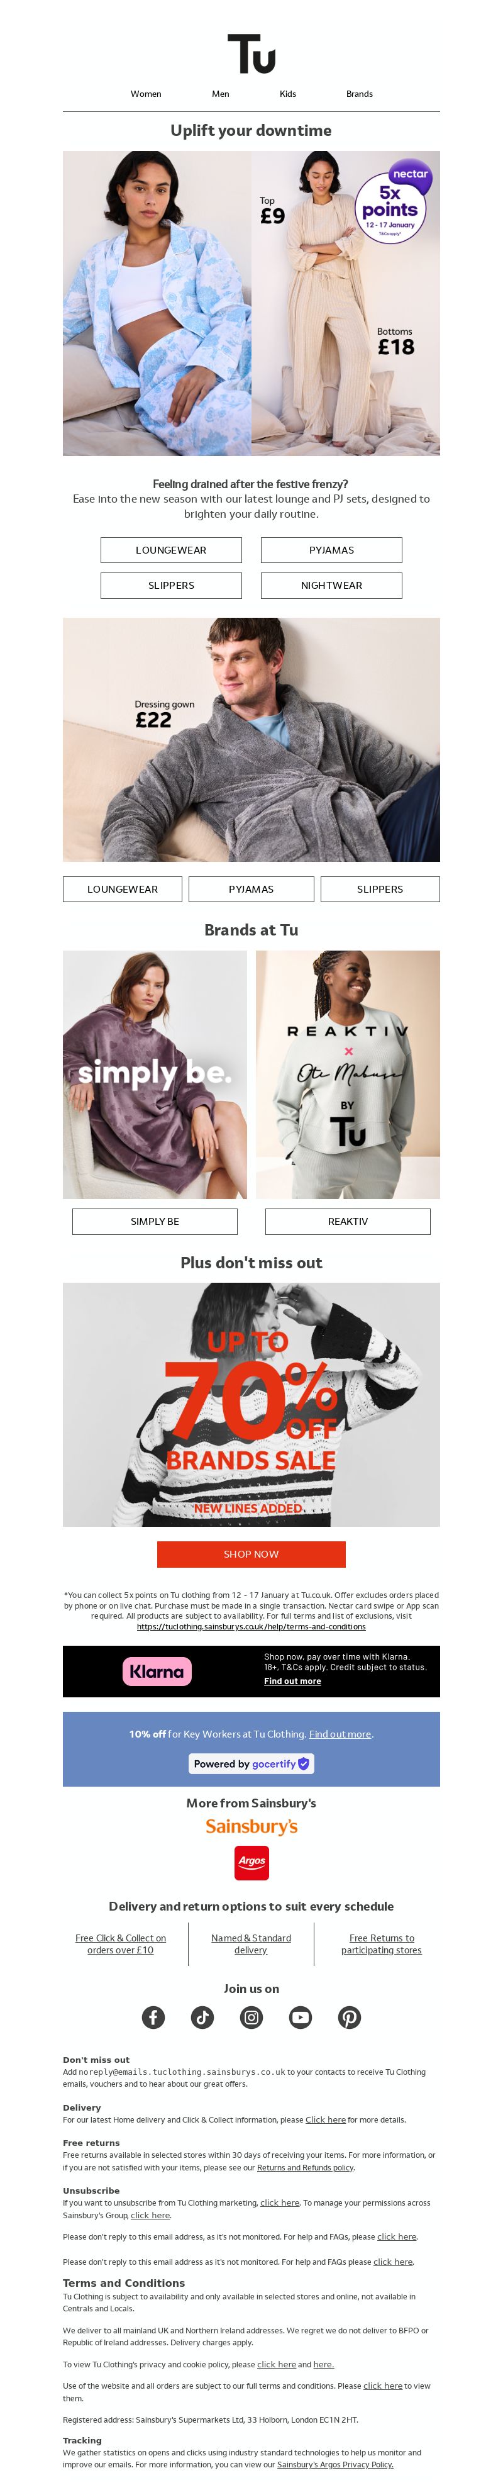The height and width of the screenshot is (2490, 503).
Task: Open the YouTube social icon
Action: 301,2018
